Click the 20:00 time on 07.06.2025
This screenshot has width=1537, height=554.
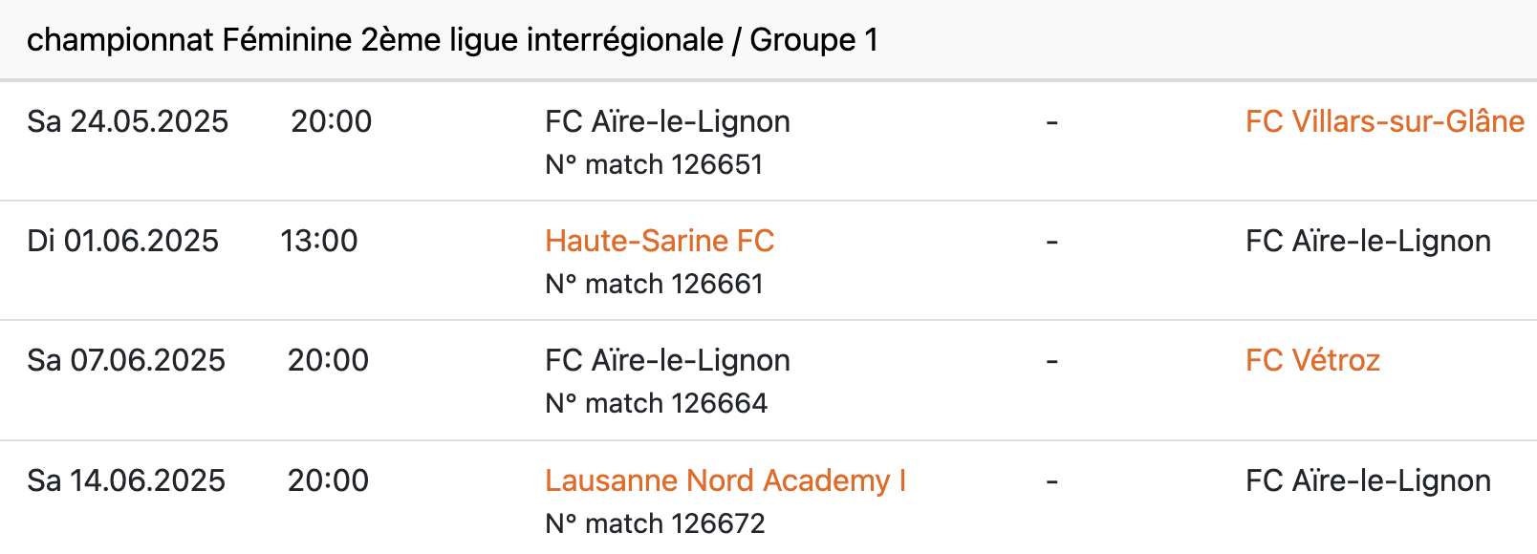coord(329,360)
